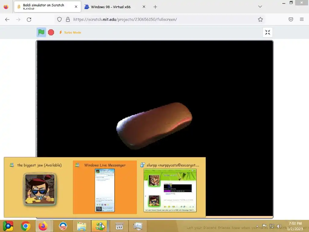This screenshot has height=232, width=309.
Task: Open File Explorer from taskbar
Action: (81, 226)
